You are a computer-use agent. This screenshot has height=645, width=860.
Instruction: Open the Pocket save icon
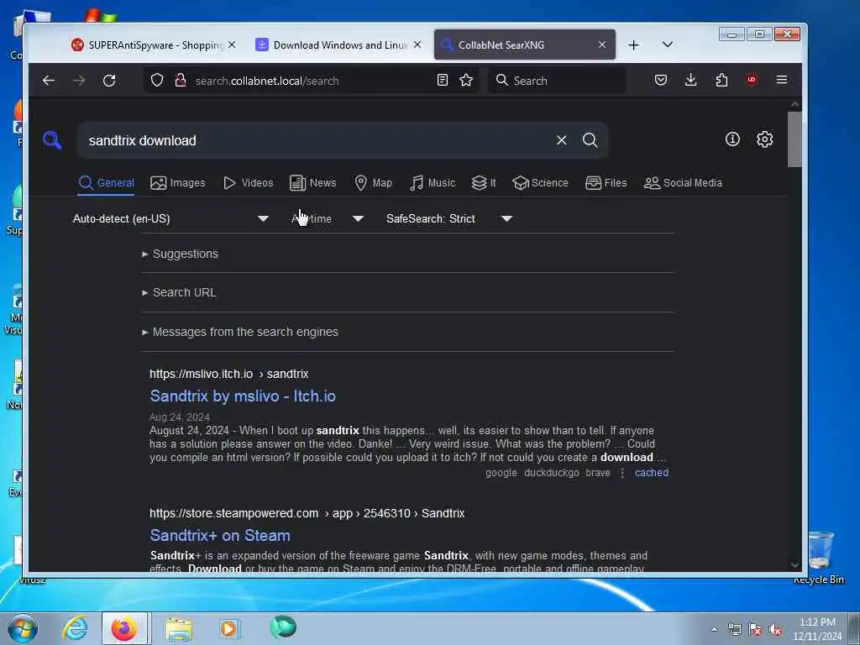[661, 80]
